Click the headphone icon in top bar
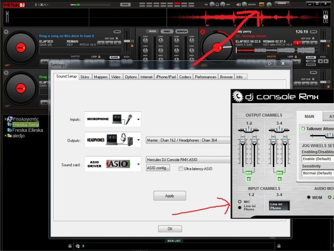This screenshot has height=251, width=334. [x=217, y=5]
